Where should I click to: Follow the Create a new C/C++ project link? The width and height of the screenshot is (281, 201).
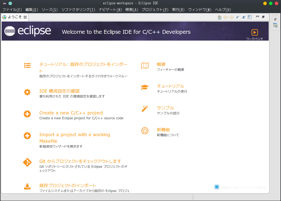(71, 113)
